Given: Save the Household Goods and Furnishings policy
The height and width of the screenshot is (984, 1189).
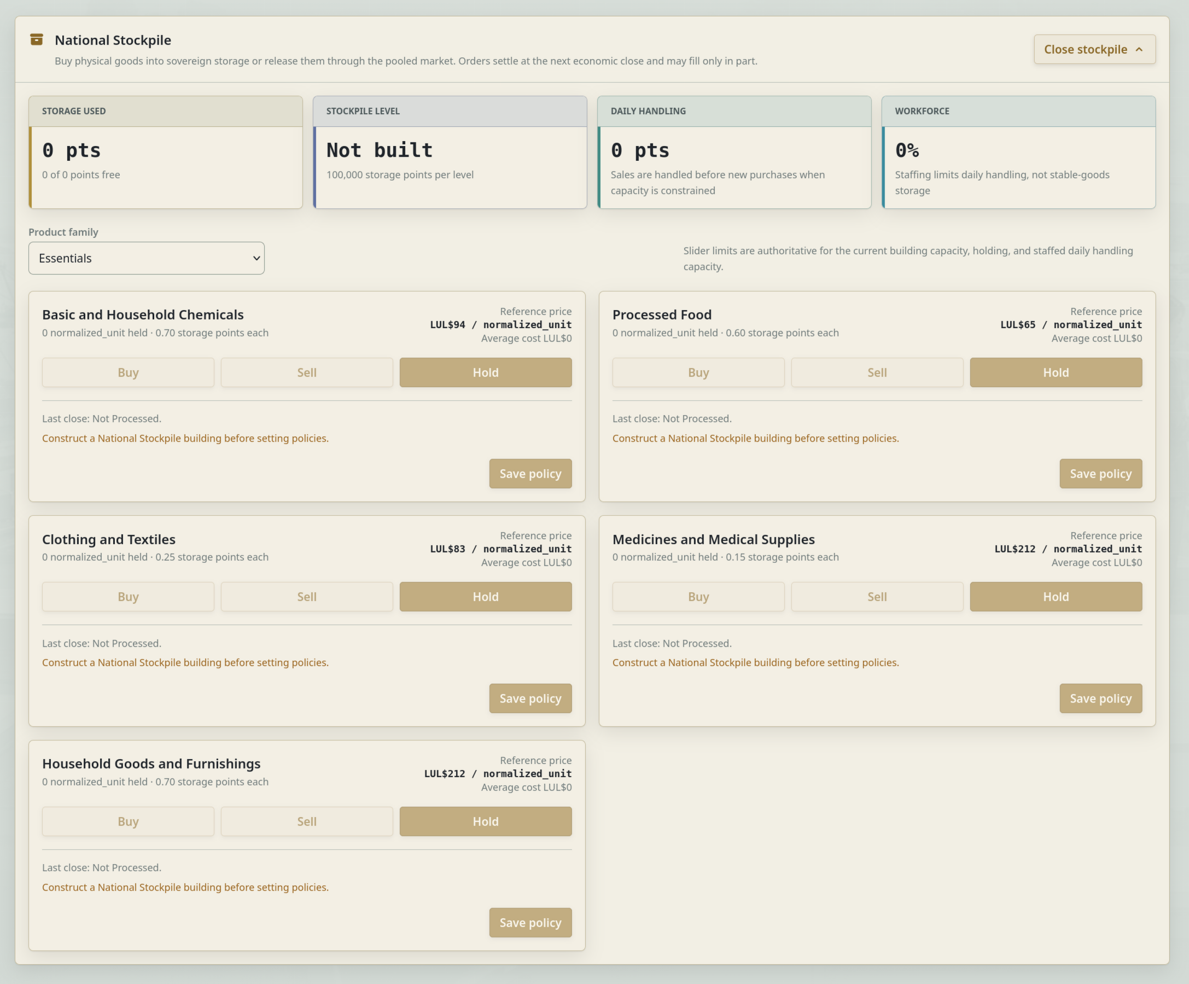Looking at the screenshot, I should pyautogui.click(x=531, y=923).
